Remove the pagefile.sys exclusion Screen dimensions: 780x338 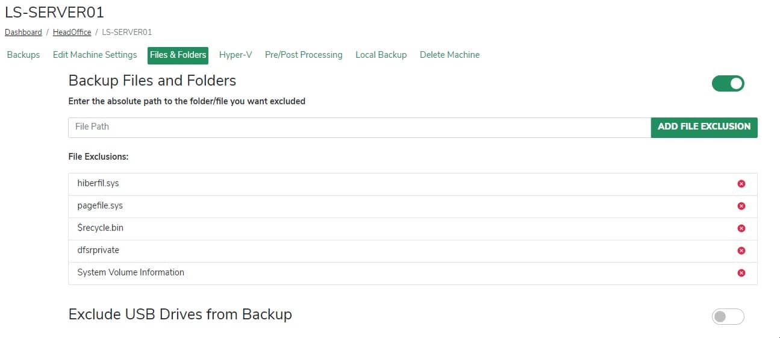[x=741, y=206]
